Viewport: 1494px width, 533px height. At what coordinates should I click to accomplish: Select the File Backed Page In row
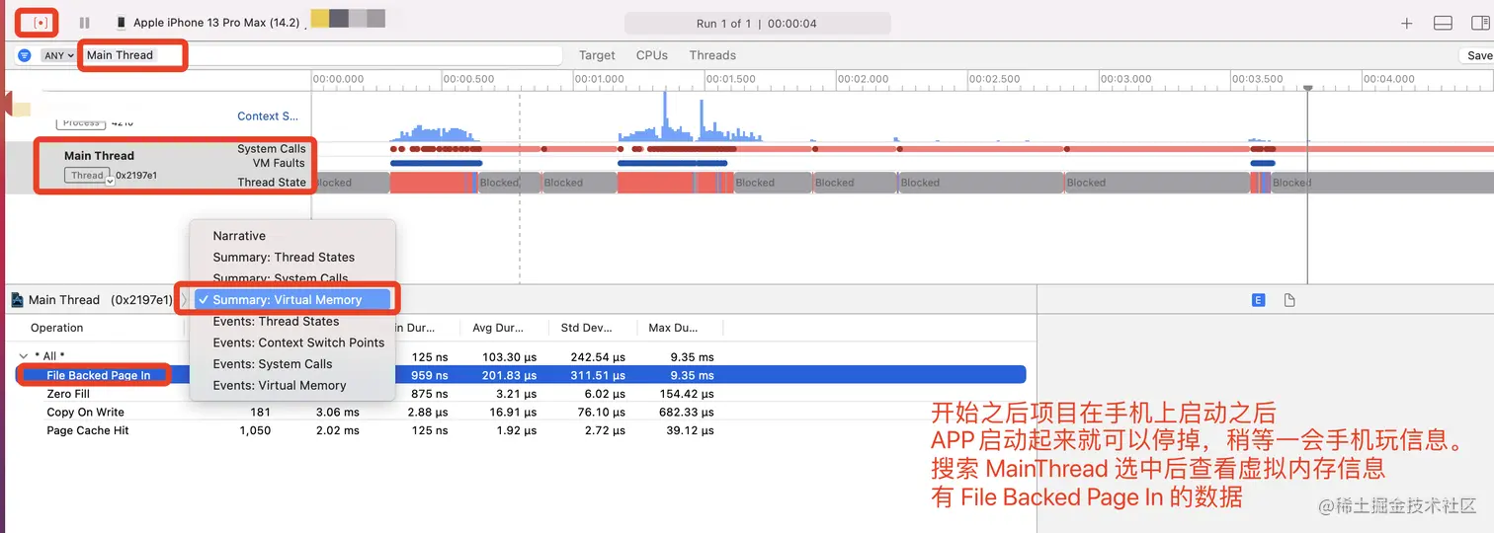point(522,375)
